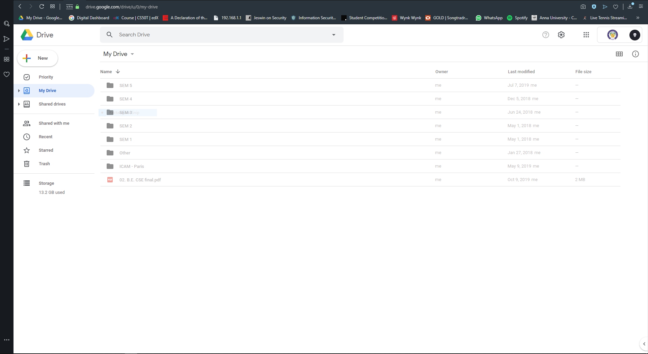The height and width of the screenshot is (354, 648).
Task: Open the Priority section with checkmark icon
Action: pyautogui.click(x=45, y=77)
